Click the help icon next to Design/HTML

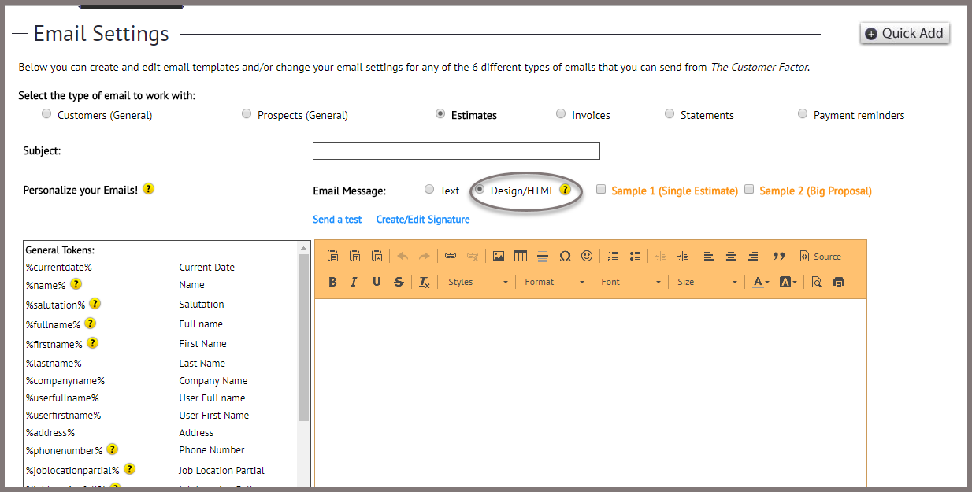[565, 190]
